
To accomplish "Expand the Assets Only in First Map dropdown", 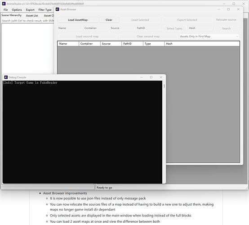I will point(209,36).
